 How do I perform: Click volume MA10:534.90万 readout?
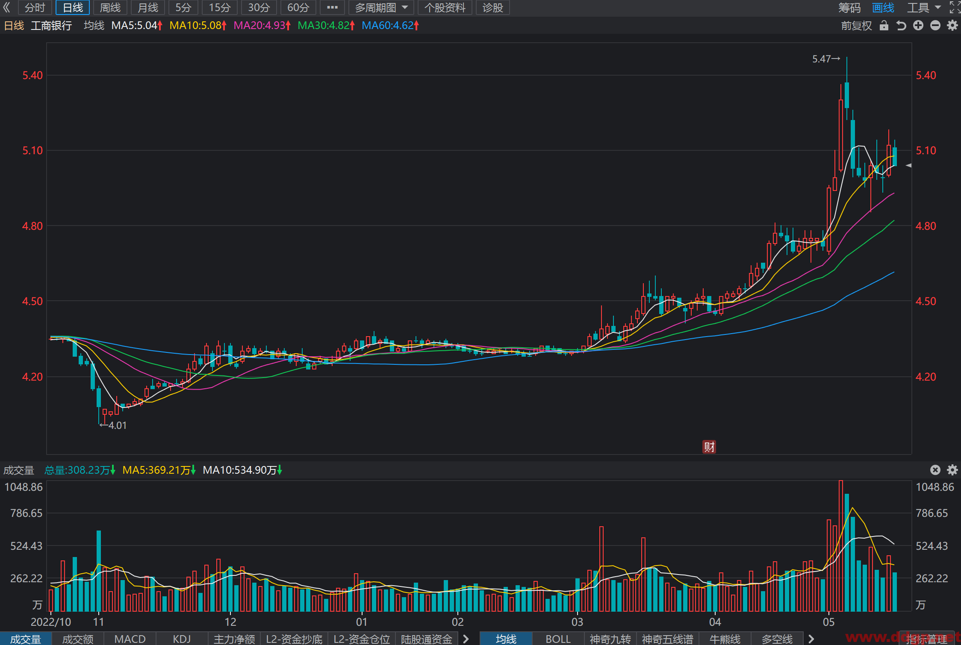click(242, 470)
